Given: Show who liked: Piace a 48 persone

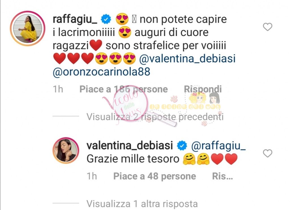Looking at the screenshot, I should pos(155,176).
